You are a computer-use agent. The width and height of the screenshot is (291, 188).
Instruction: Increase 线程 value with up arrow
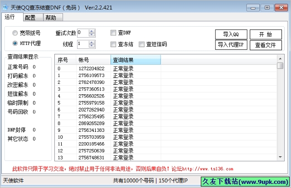point(92,43)
